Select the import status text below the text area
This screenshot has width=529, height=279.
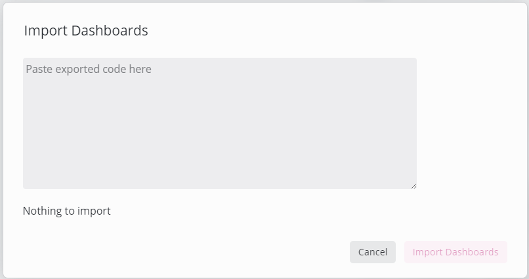[x=67, y=211]
